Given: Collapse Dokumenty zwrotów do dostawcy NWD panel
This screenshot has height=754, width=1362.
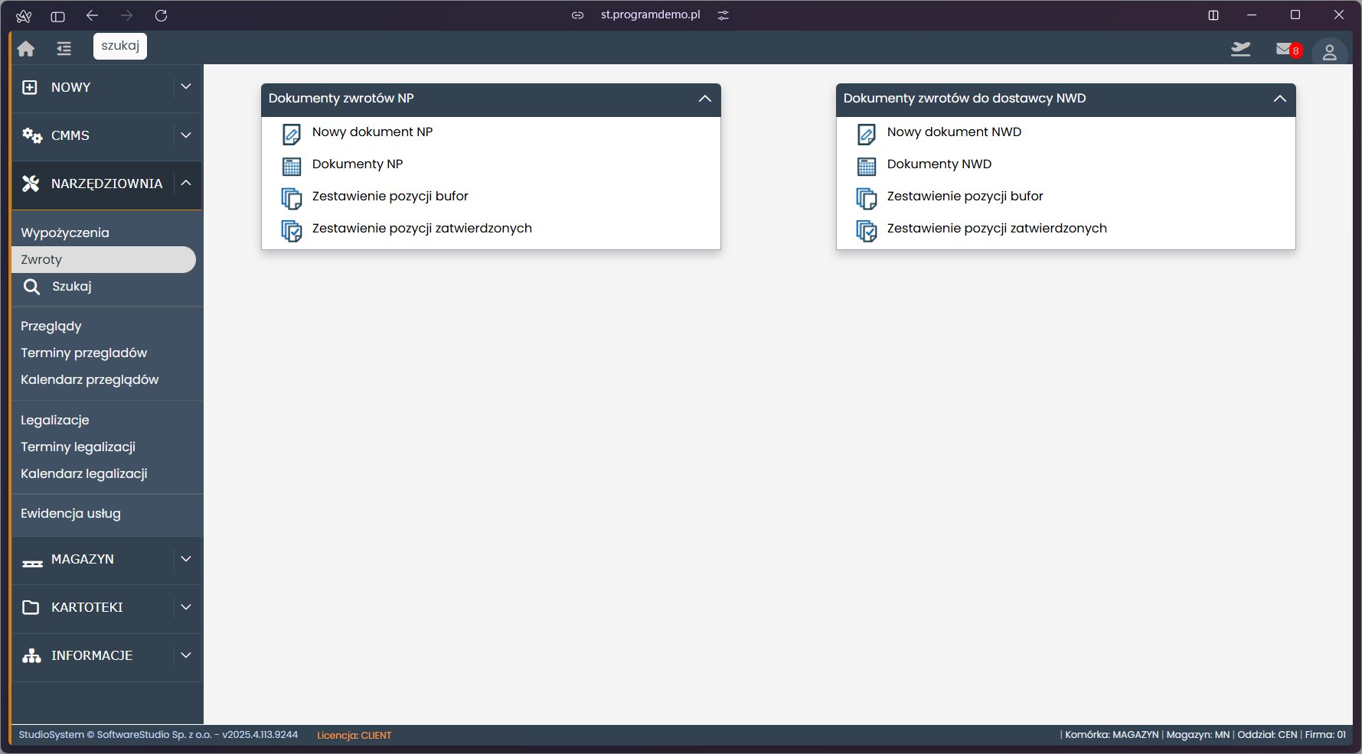Looking at the screenshot, I should tap(1279, 99).
